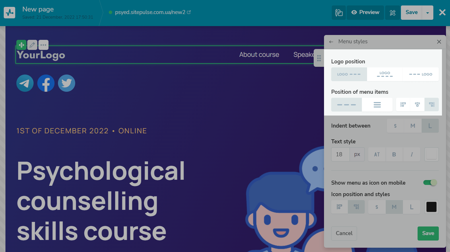450x252 pixels.
Task: Open the px unit selector
Action: (357, 155)
